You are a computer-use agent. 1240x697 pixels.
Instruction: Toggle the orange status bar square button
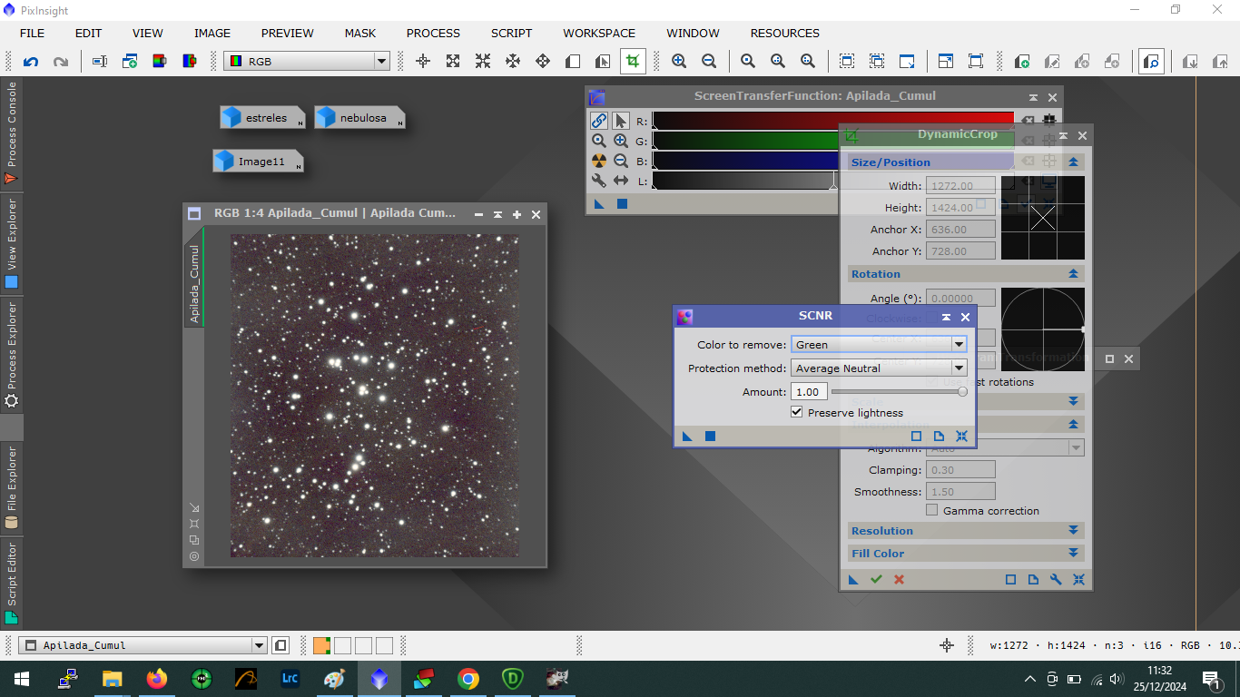pyautogui.click(x=321, y=645)
